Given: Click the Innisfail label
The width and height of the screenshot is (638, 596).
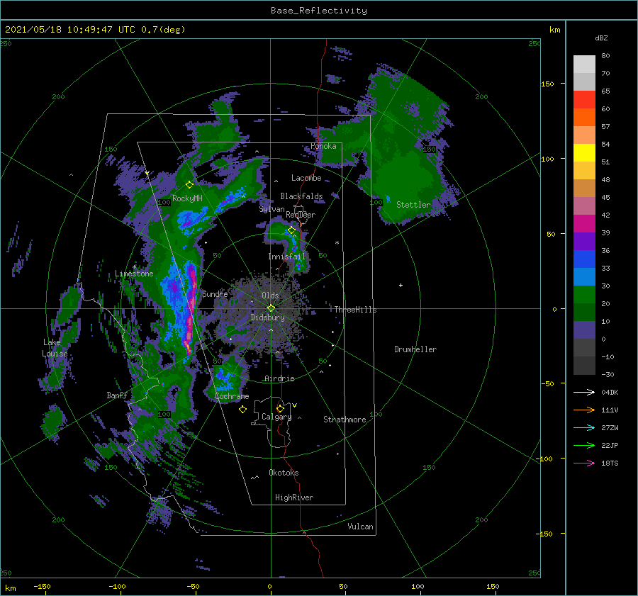Looking at the screenshot, I should tap(286, 257).
